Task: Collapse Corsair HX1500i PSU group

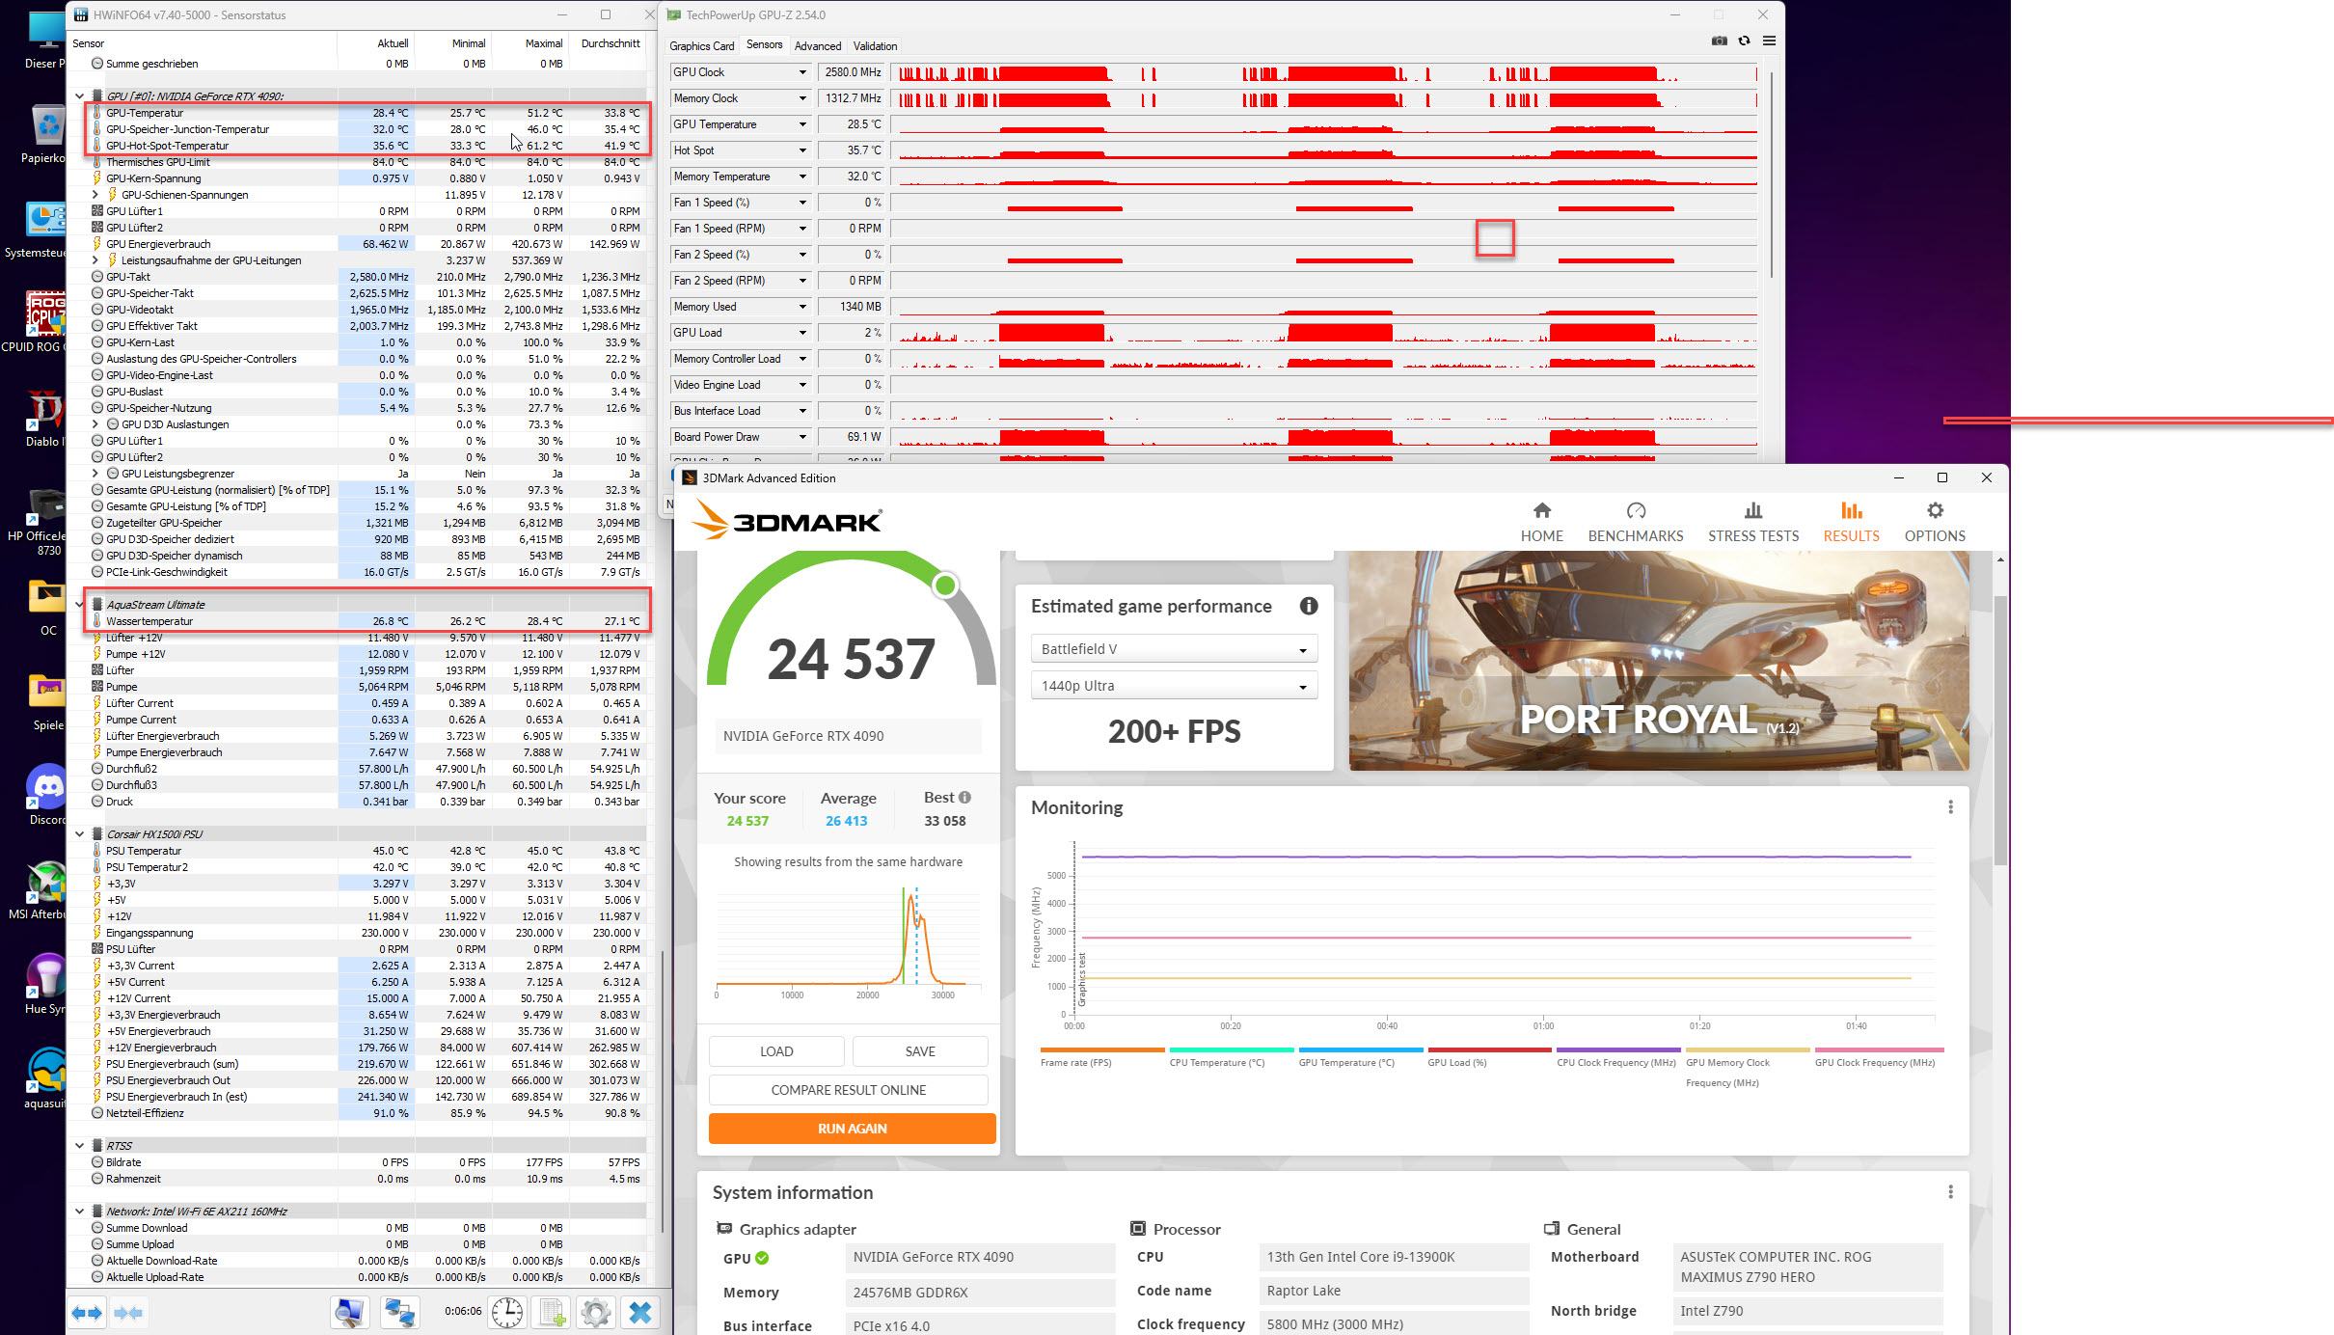Action: tap(80, 834)
